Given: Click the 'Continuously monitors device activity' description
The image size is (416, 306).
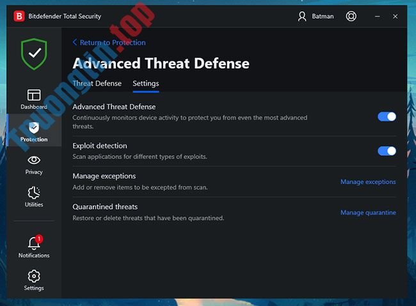Looking at the screenshot, I should click(x=190, y=122).
